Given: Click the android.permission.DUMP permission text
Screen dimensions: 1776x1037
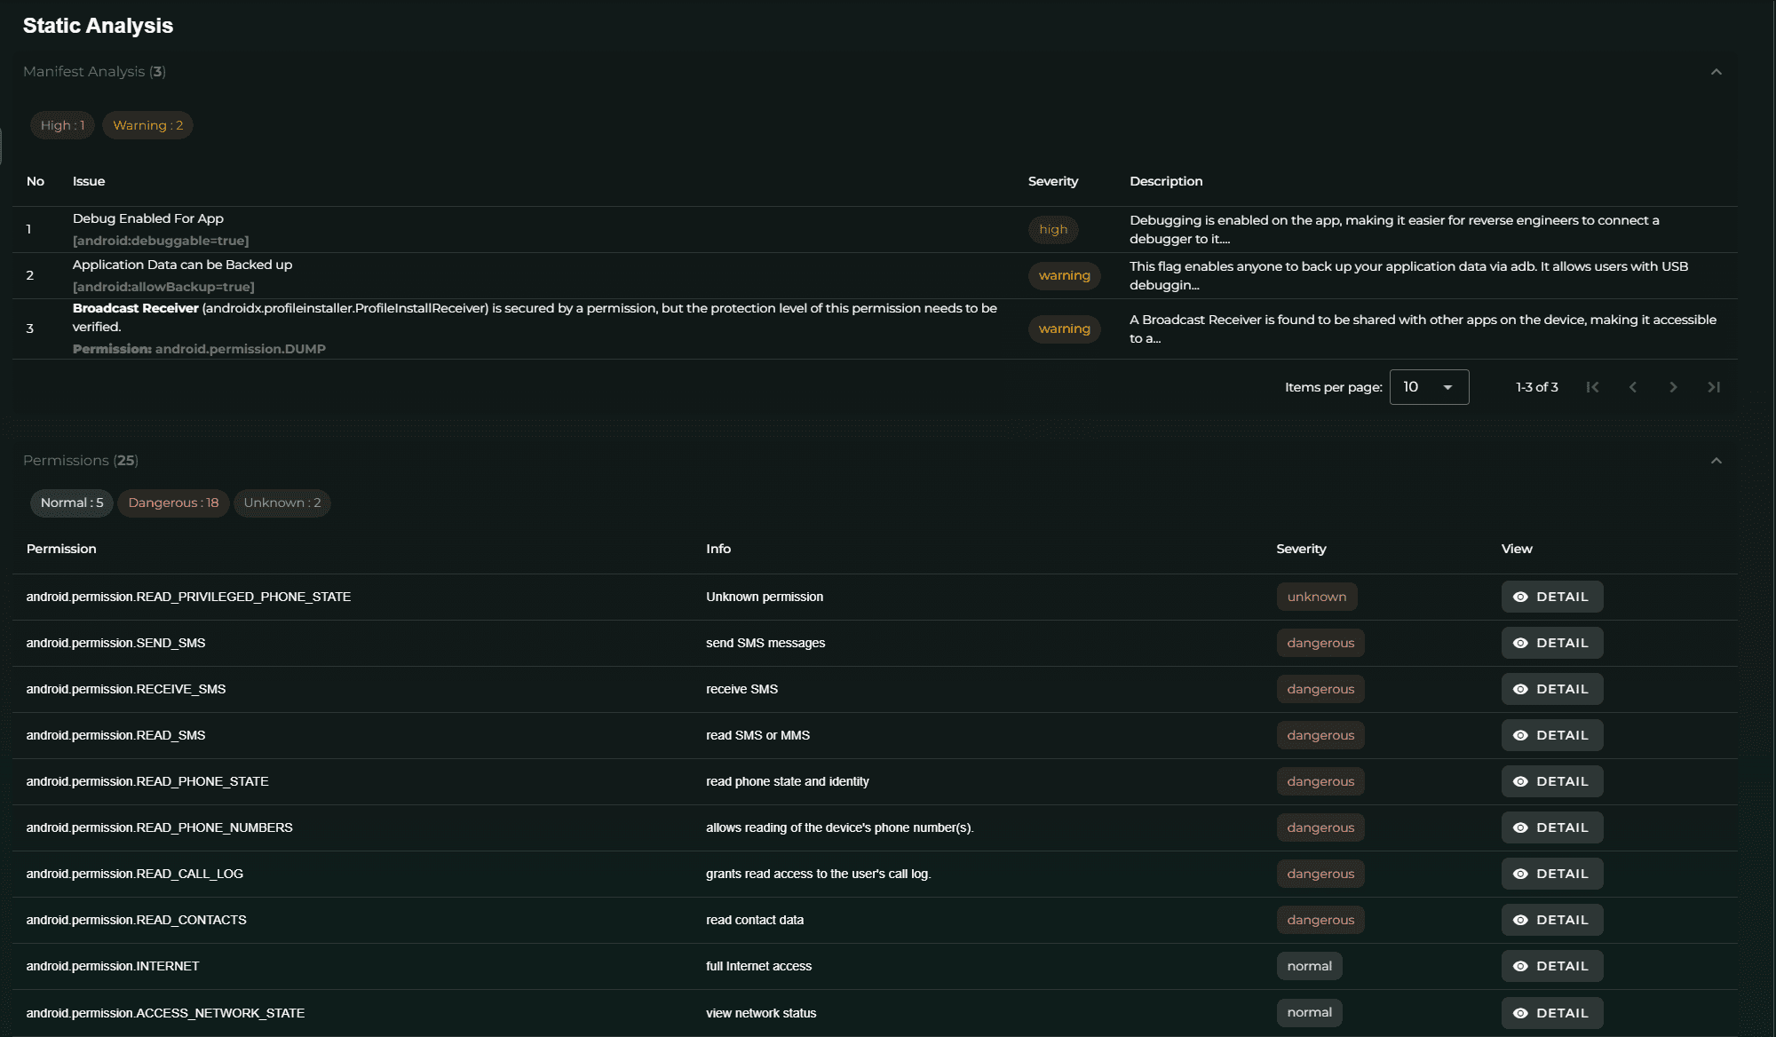Looking at the screenshot, I should pos(241,349).
